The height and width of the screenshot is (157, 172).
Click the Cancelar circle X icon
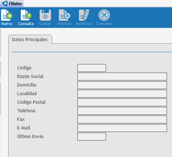coord(104,15)
